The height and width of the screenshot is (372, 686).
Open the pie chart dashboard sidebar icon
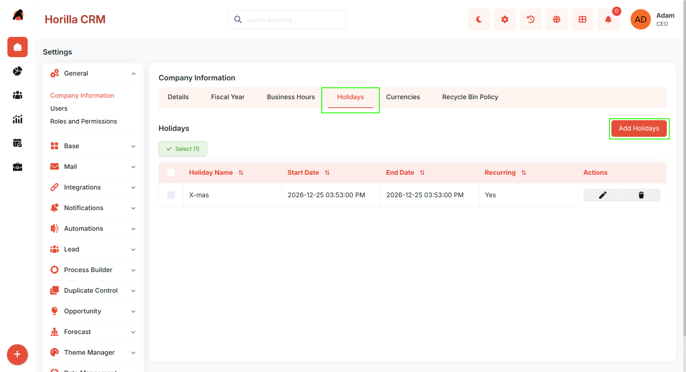(x=17, y=71)
